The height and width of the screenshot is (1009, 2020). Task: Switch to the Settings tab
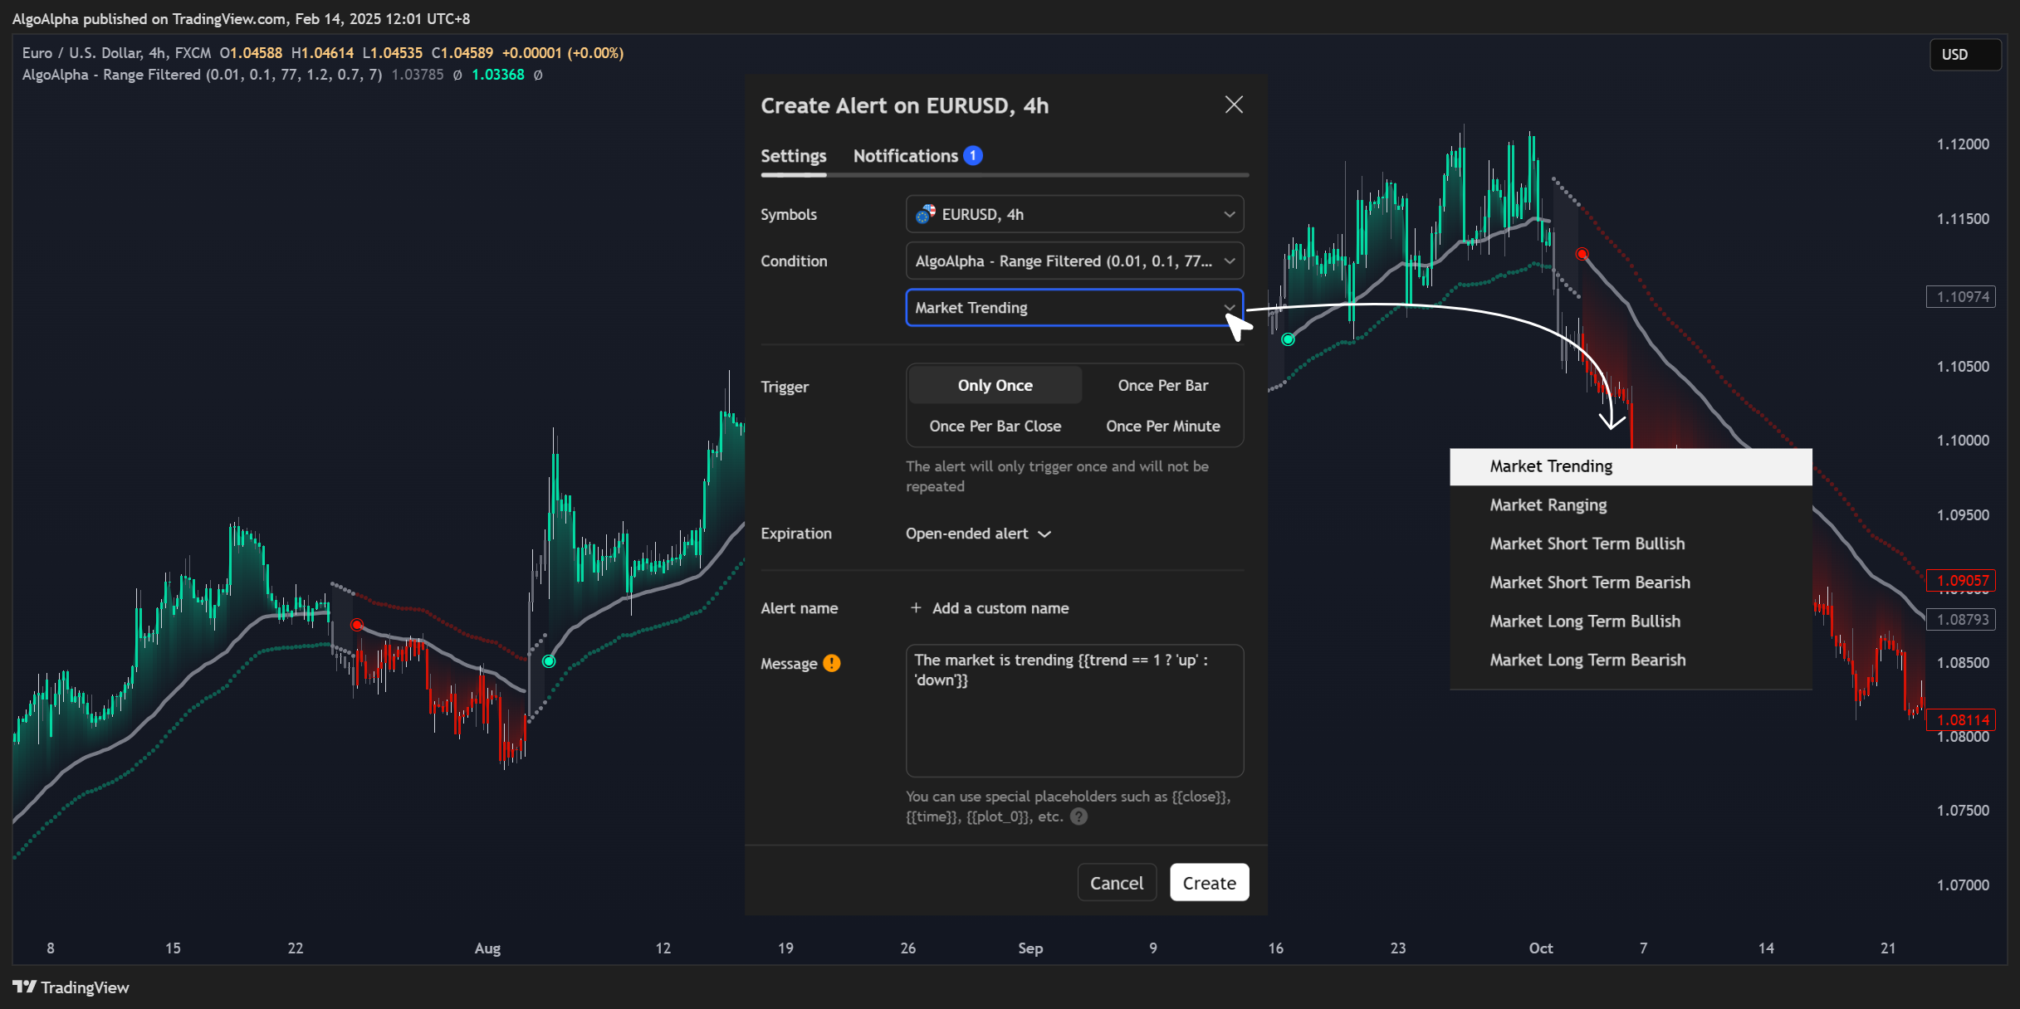pyautogui.click(x=794, y=156)
